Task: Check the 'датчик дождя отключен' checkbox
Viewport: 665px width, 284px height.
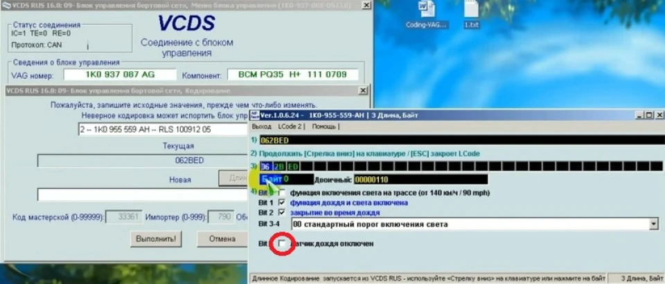Action: (282, 244)
